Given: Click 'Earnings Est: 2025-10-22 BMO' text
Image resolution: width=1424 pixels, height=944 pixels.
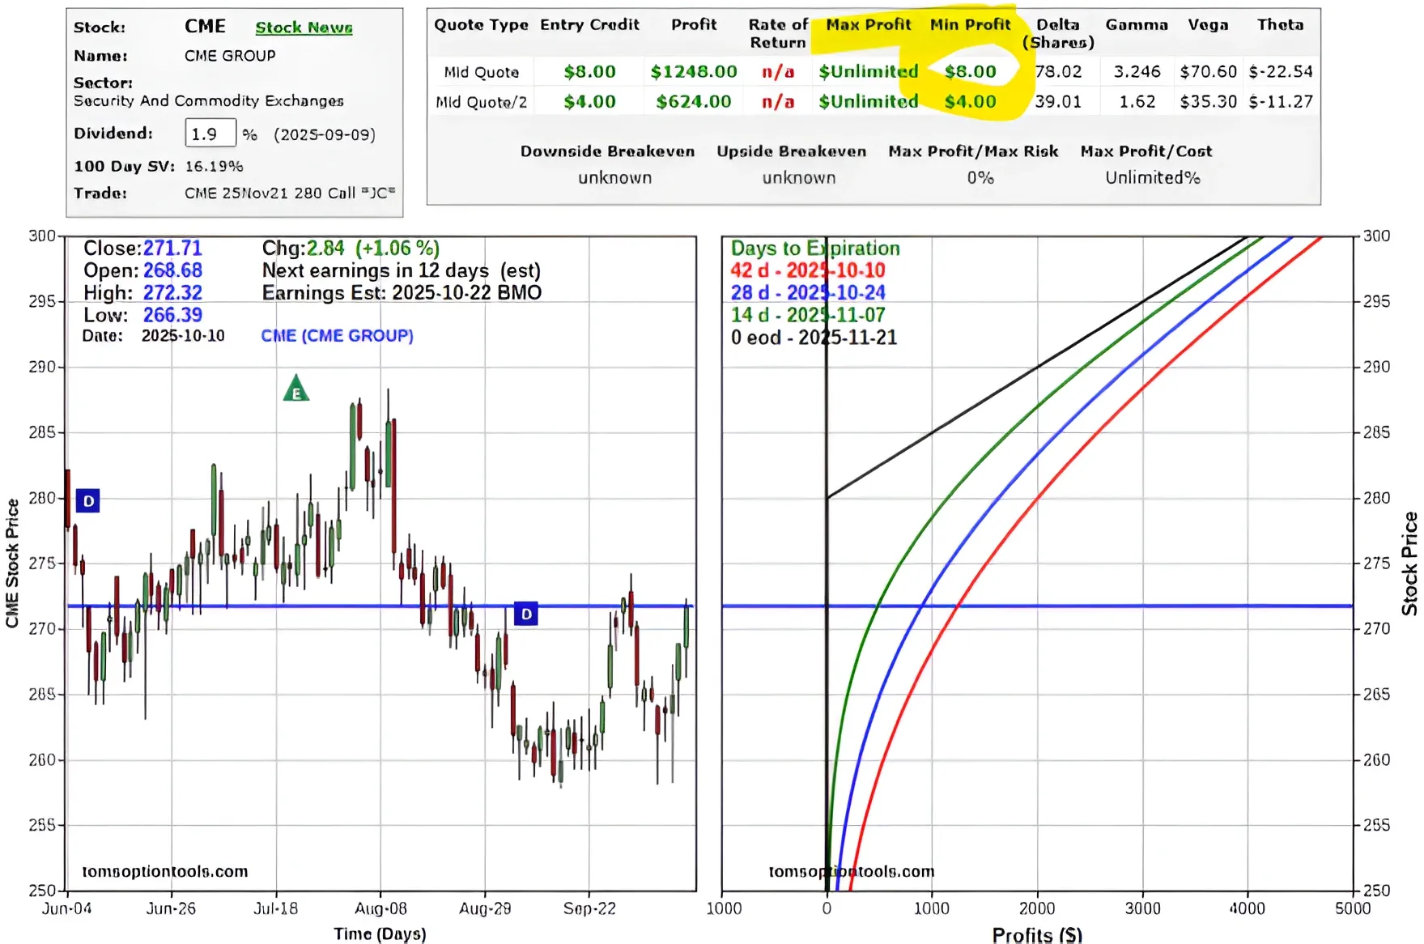Looking at the screenshot, I should coord(402,293).
